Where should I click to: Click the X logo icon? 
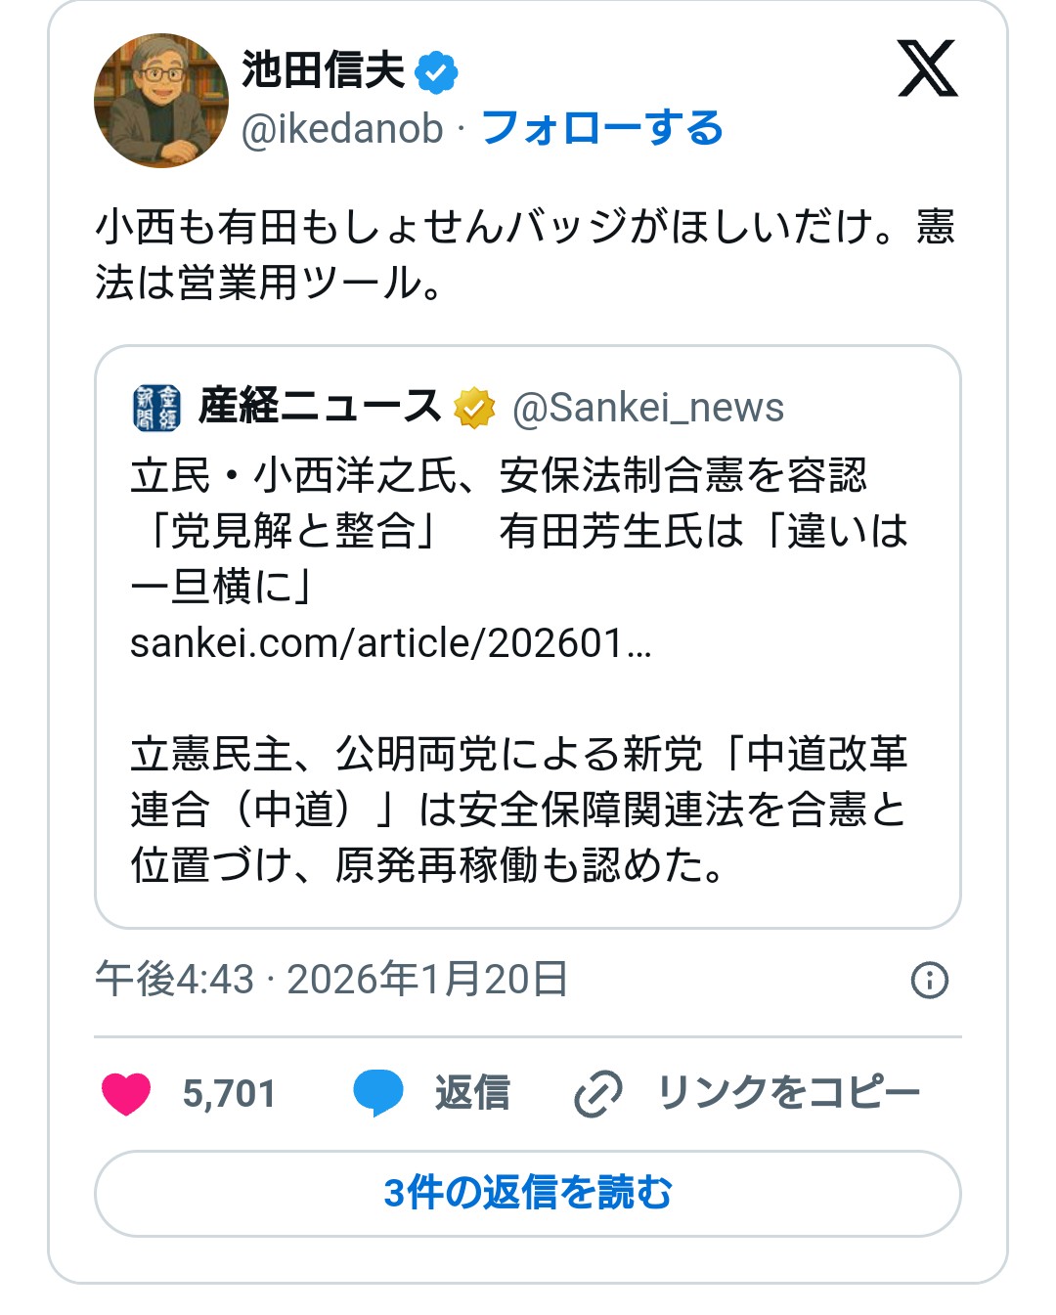click(x=927, y=69)
